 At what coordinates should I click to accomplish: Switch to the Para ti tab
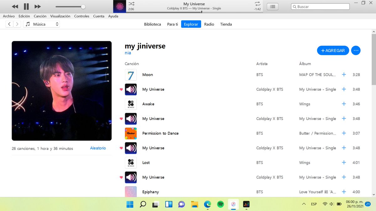point(173,24)
